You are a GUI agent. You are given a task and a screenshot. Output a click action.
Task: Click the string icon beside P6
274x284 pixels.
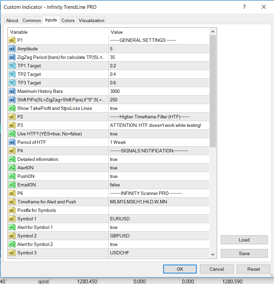pyautogui.click(x=12, y=194)
